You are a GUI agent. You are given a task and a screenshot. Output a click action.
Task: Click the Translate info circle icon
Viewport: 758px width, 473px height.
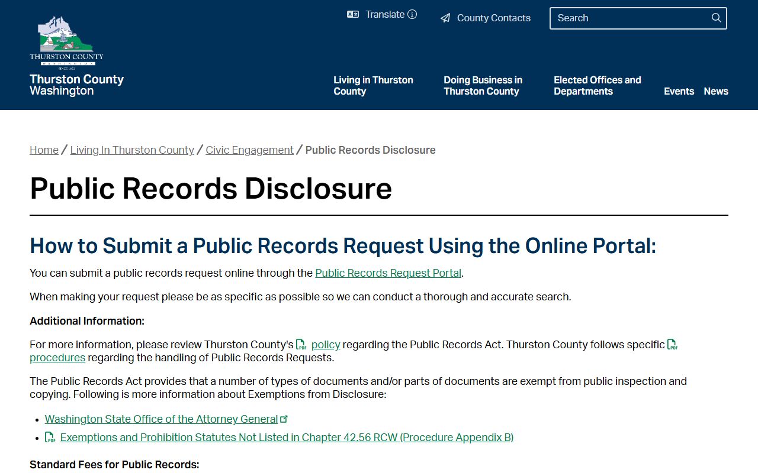(x=412, y=15)
